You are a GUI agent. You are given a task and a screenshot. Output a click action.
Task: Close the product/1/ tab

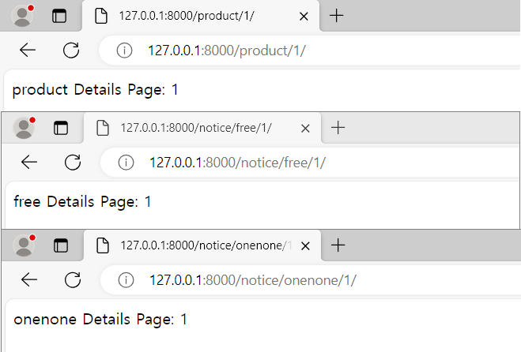[304, 17]
